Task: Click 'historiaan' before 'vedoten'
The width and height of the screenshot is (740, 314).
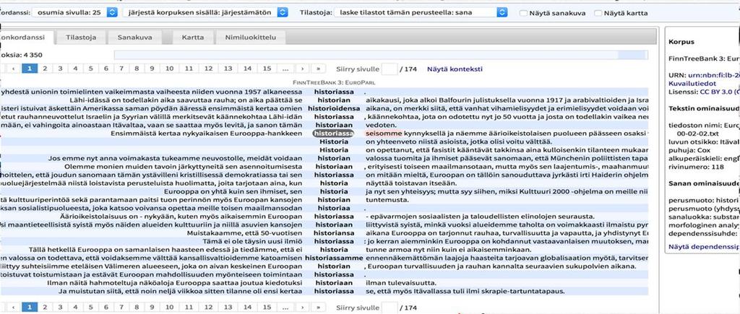Action: [333, 125]
